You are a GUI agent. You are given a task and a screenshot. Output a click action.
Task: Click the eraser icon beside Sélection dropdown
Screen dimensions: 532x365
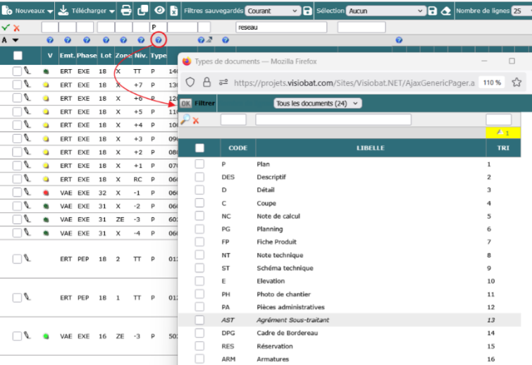pyautogui.click(x=445, y=11)
